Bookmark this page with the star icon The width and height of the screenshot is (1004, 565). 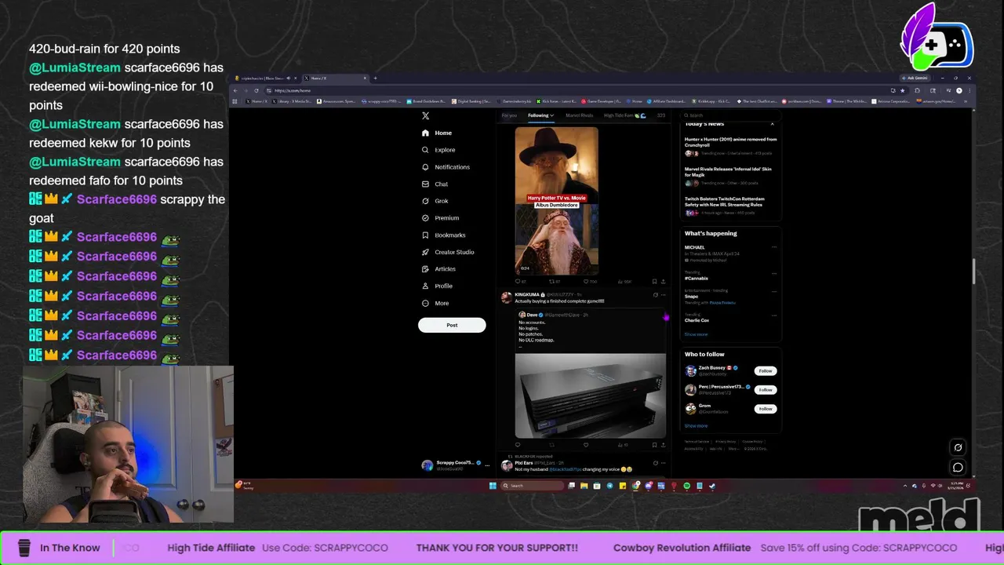902,90
